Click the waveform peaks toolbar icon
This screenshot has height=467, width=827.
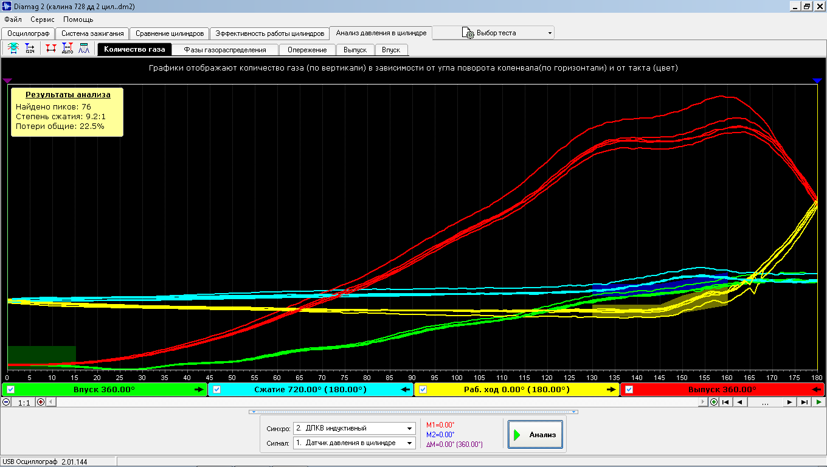coord(84,49)
